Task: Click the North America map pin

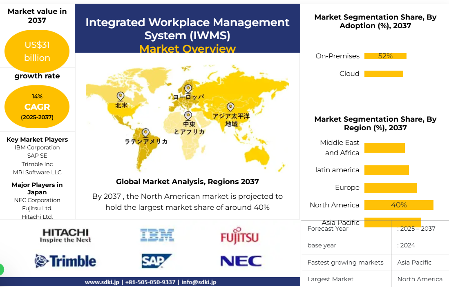Action: [x=121, y=96]
